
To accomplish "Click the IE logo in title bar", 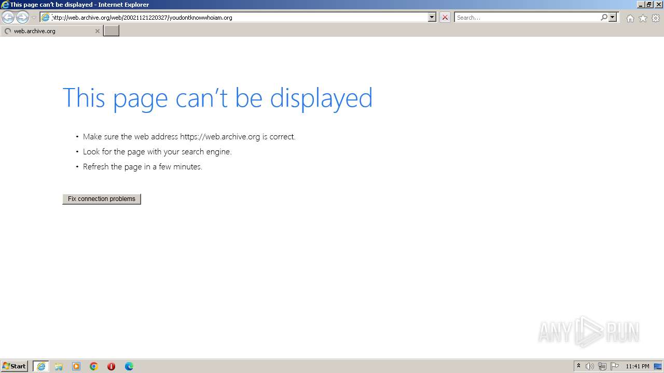I will pos(5,5).
